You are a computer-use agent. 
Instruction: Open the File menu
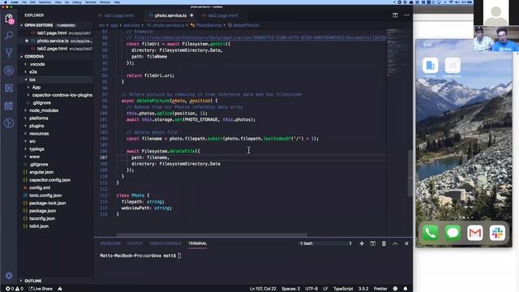pos(24,2)
